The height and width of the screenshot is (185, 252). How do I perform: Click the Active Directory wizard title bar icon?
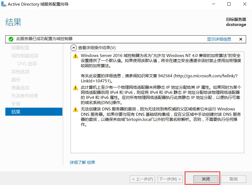[x=3, y=4]
